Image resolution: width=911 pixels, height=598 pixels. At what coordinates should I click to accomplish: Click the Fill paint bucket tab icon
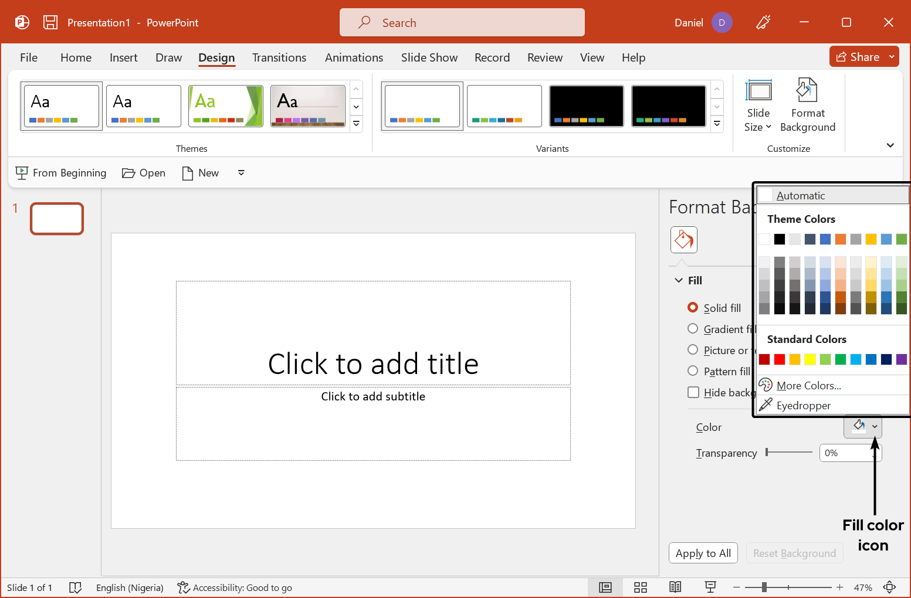pyautogui.click(x=683, y=240)
